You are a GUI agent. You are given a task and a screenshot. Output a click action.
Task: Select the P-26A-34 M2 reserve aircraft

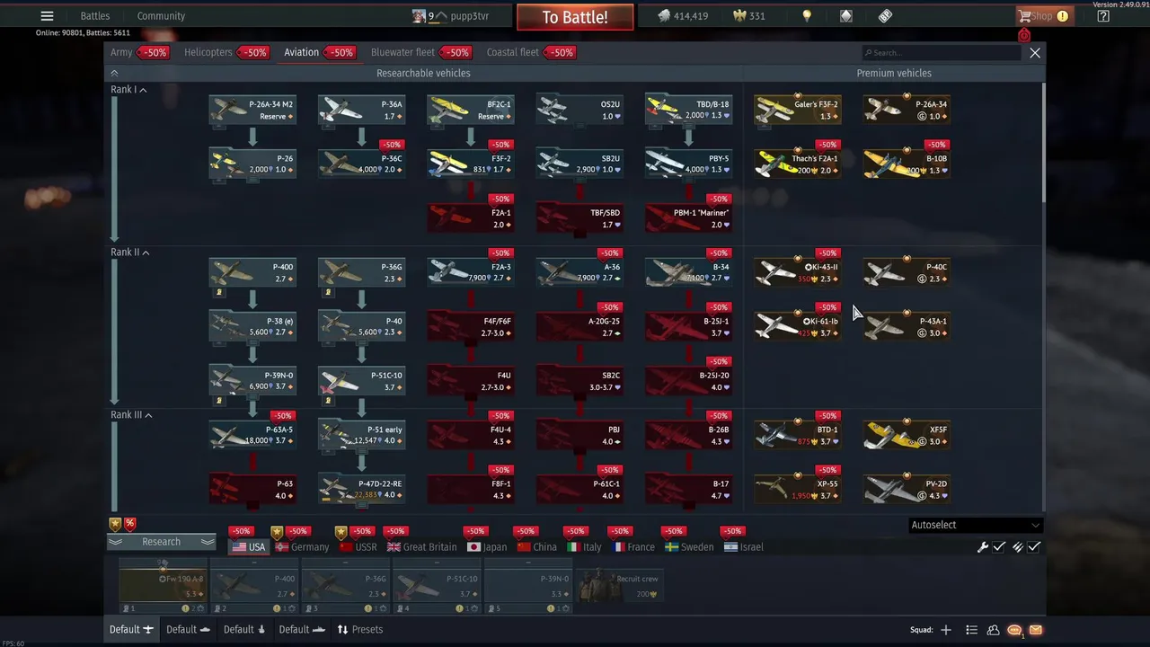pos(252,110)
